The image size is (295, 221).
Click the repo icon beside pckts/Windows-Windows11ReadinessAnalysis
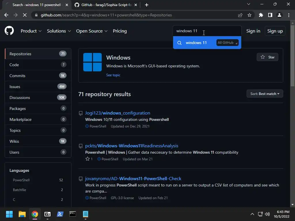click(x=81, y=146)
